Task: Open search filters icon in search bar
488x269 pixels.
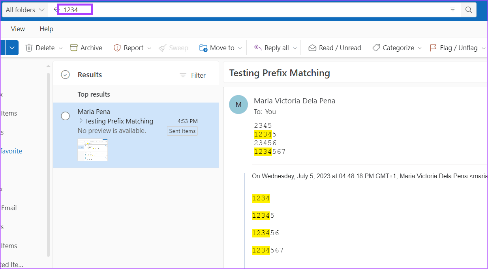Action: (453, 10)
